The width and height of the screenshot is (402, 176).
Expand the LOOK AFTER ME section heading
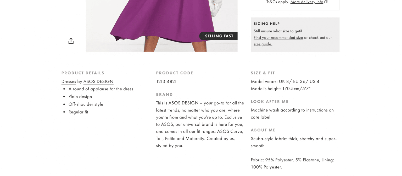[270, 101]
